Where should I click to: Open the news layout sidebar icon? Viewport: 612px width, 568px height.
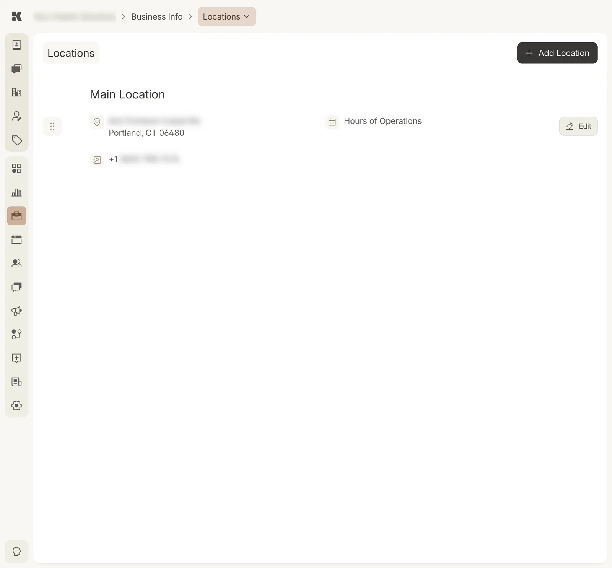16,382
